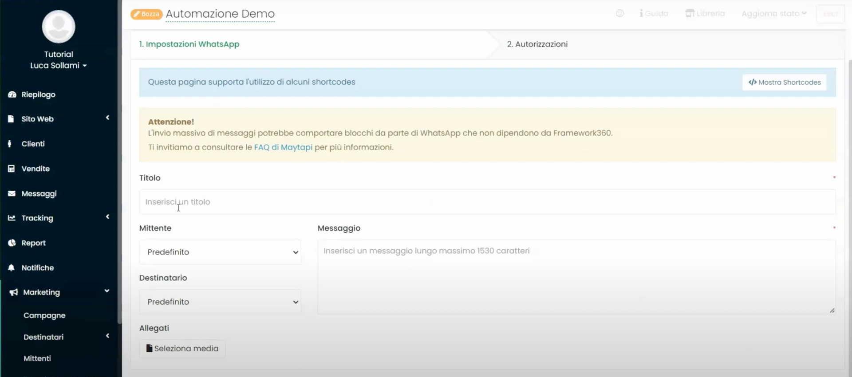The width and height of the screenshot is (852, 377).
Task: Click the Notifiche bell icon
Action: click(x=12, y=268)
